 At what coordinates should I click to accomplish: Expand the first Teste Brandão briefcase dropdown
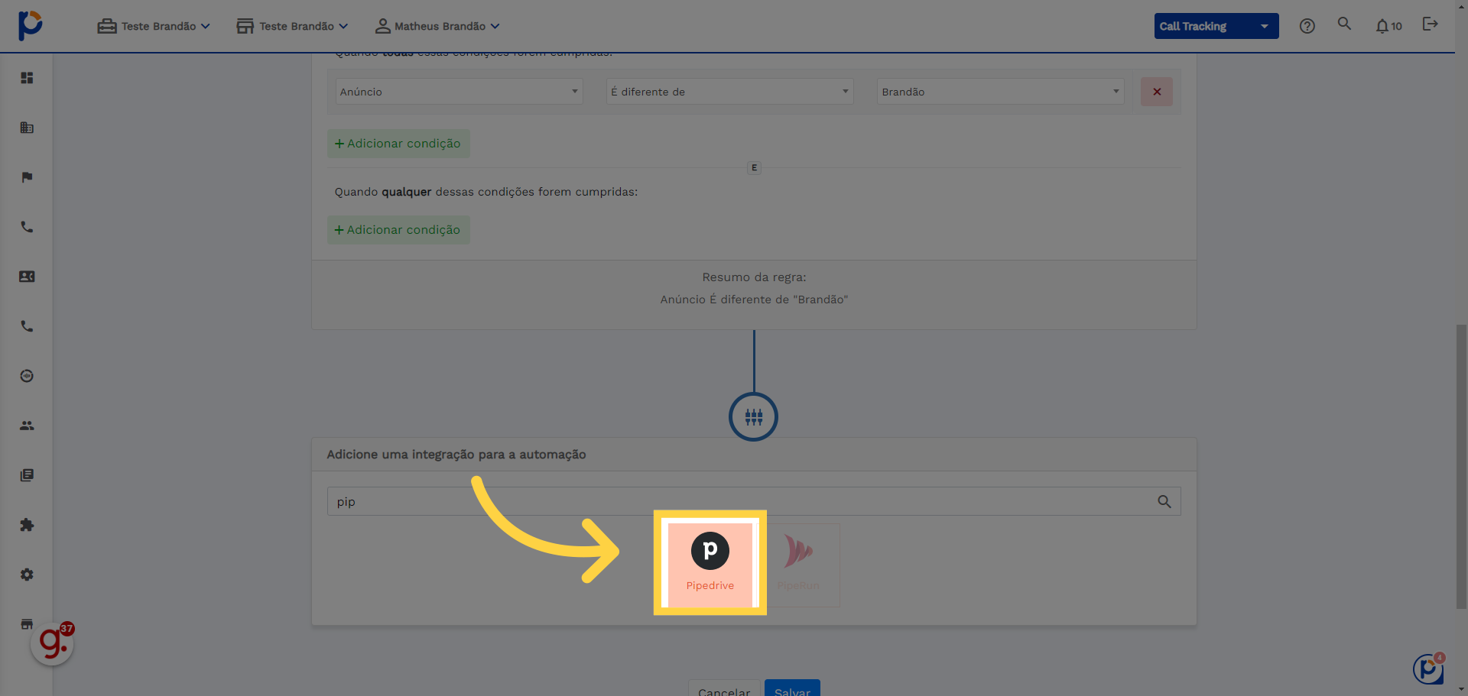point(154,26)
